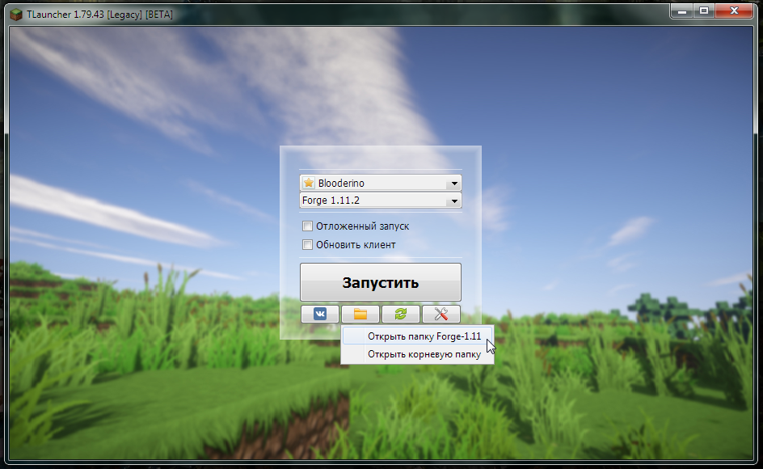Click the TLauncher 1.79.43 title text
The width and height of the screenshot is (763, 469).
pos(99,15)
